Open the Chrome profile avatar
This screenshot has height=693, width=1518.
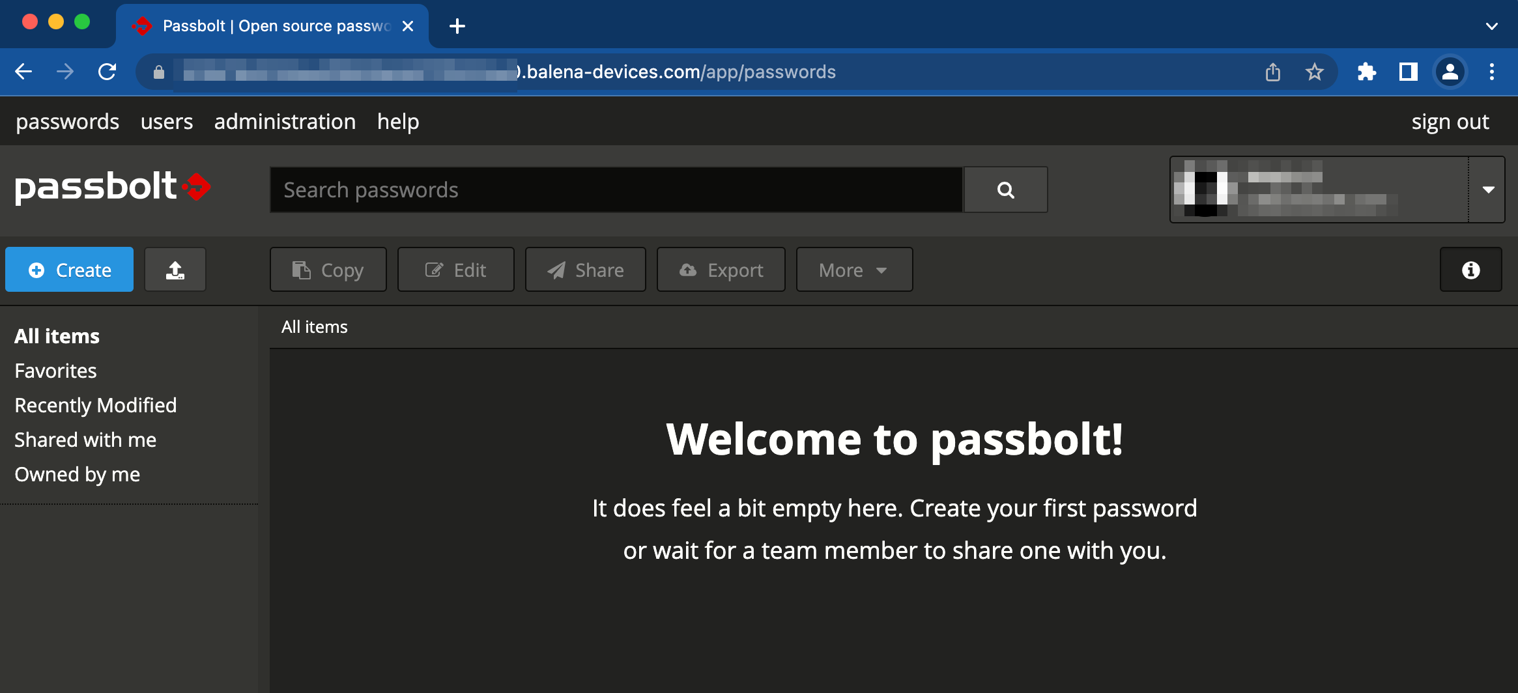point(1450,72)
